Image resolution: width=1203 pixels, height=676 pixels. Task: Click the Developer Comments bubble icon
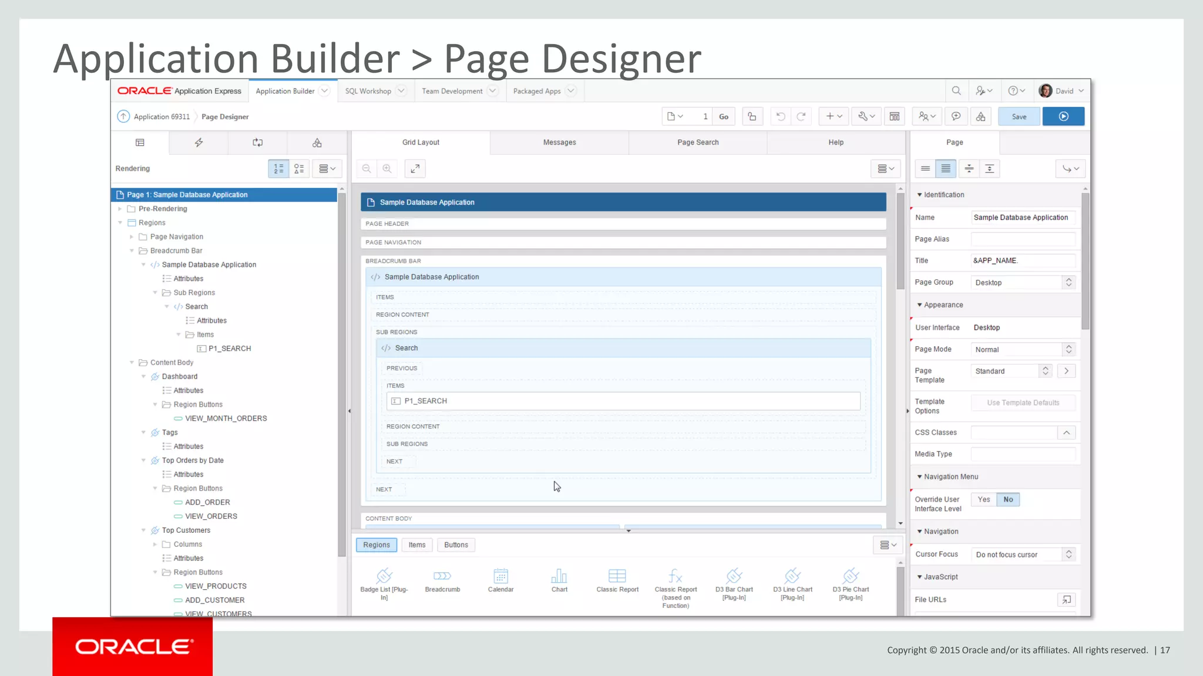956,116
